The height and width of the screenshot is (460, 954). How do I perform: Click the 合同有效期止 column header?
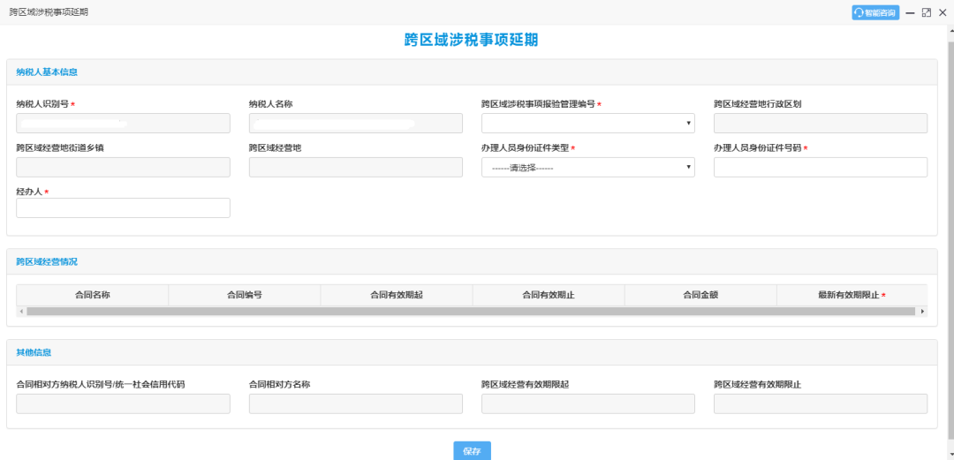click(x=549, y=295)
